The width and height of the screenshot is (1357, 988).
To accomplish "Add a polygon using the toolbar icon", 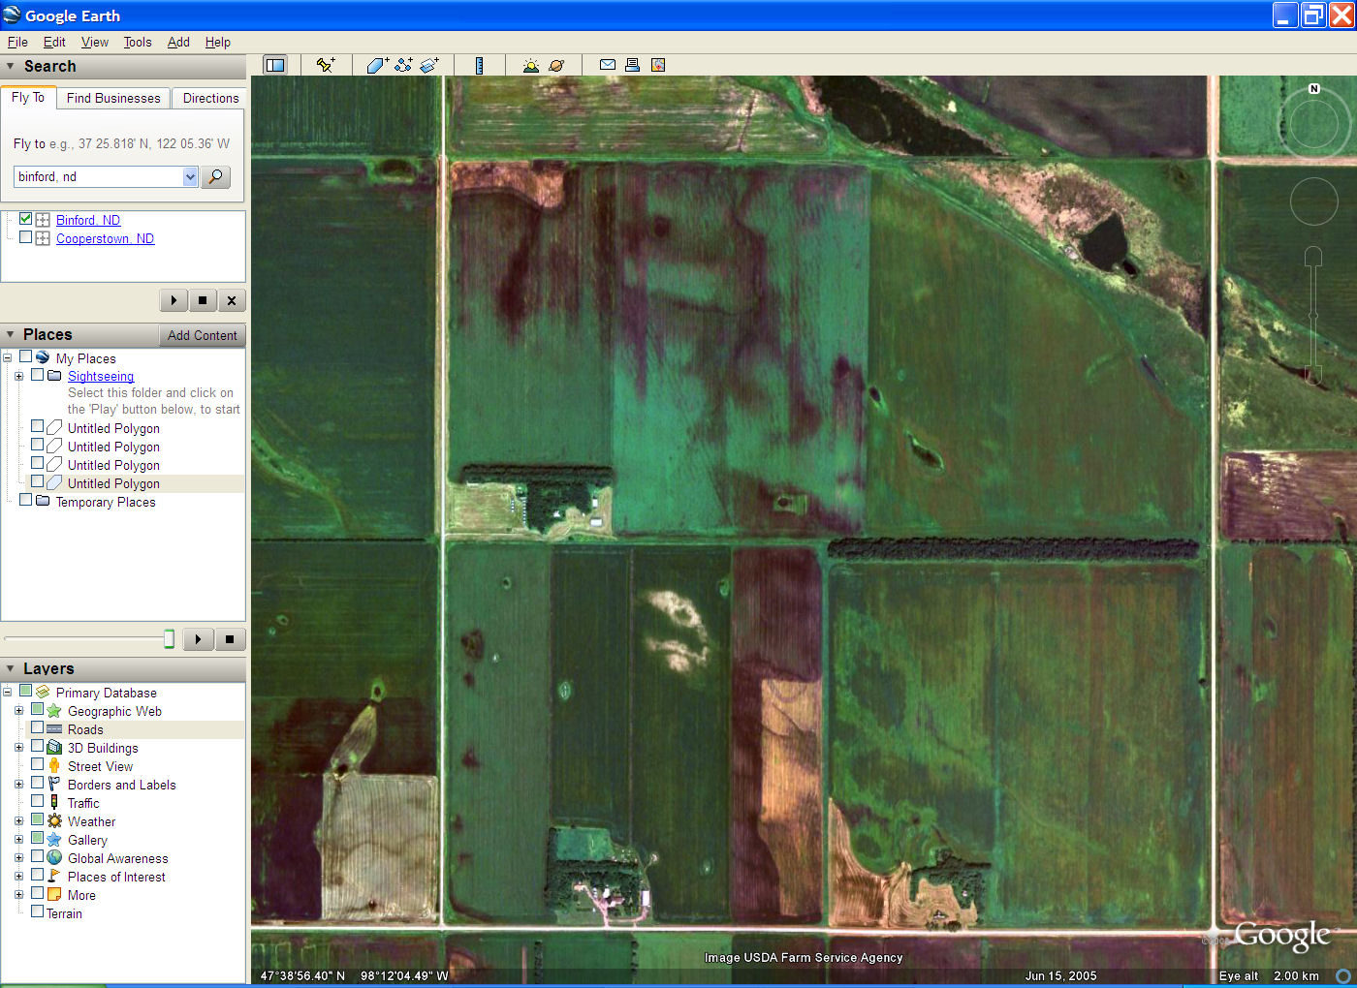I will click(377, 65).
